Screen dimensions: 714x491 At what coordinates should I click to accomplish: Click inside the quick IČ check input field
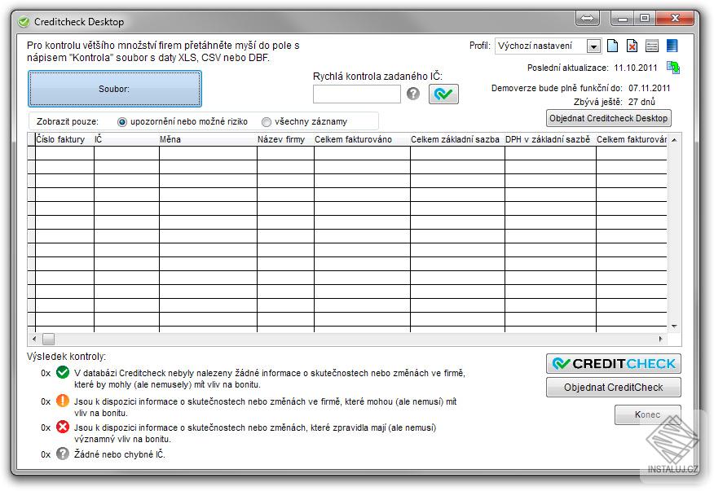click(357, 94)
